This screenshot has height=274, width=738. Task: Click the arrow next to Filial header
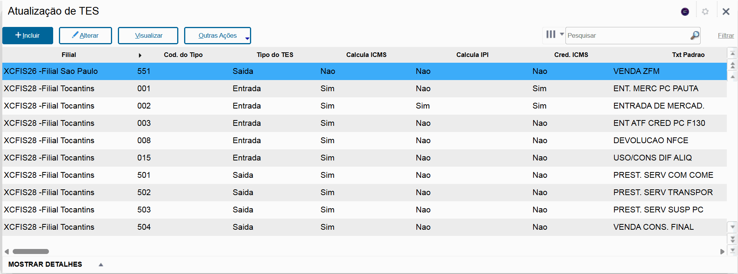click(140, 55)
